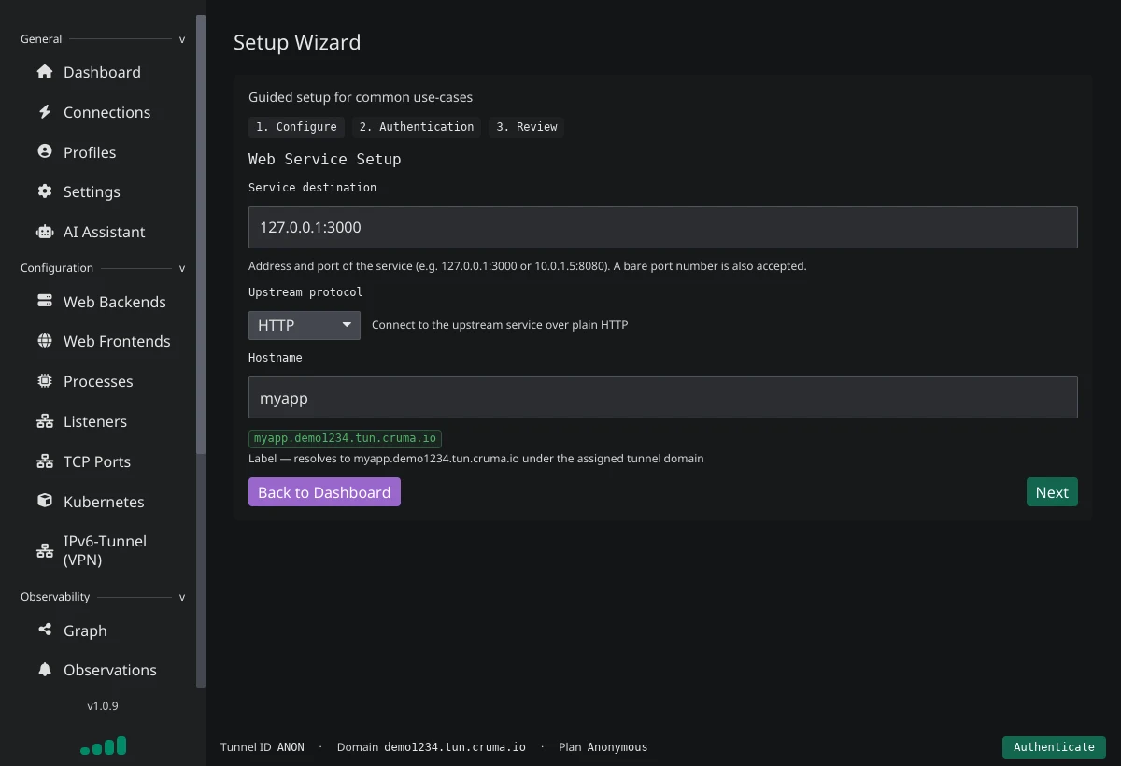This screenshot has width=1121, height=766.
Task: Select IPv6-Tunnel (VPN) menu entry
Action: pyautogui.click(x=103, y=550)
